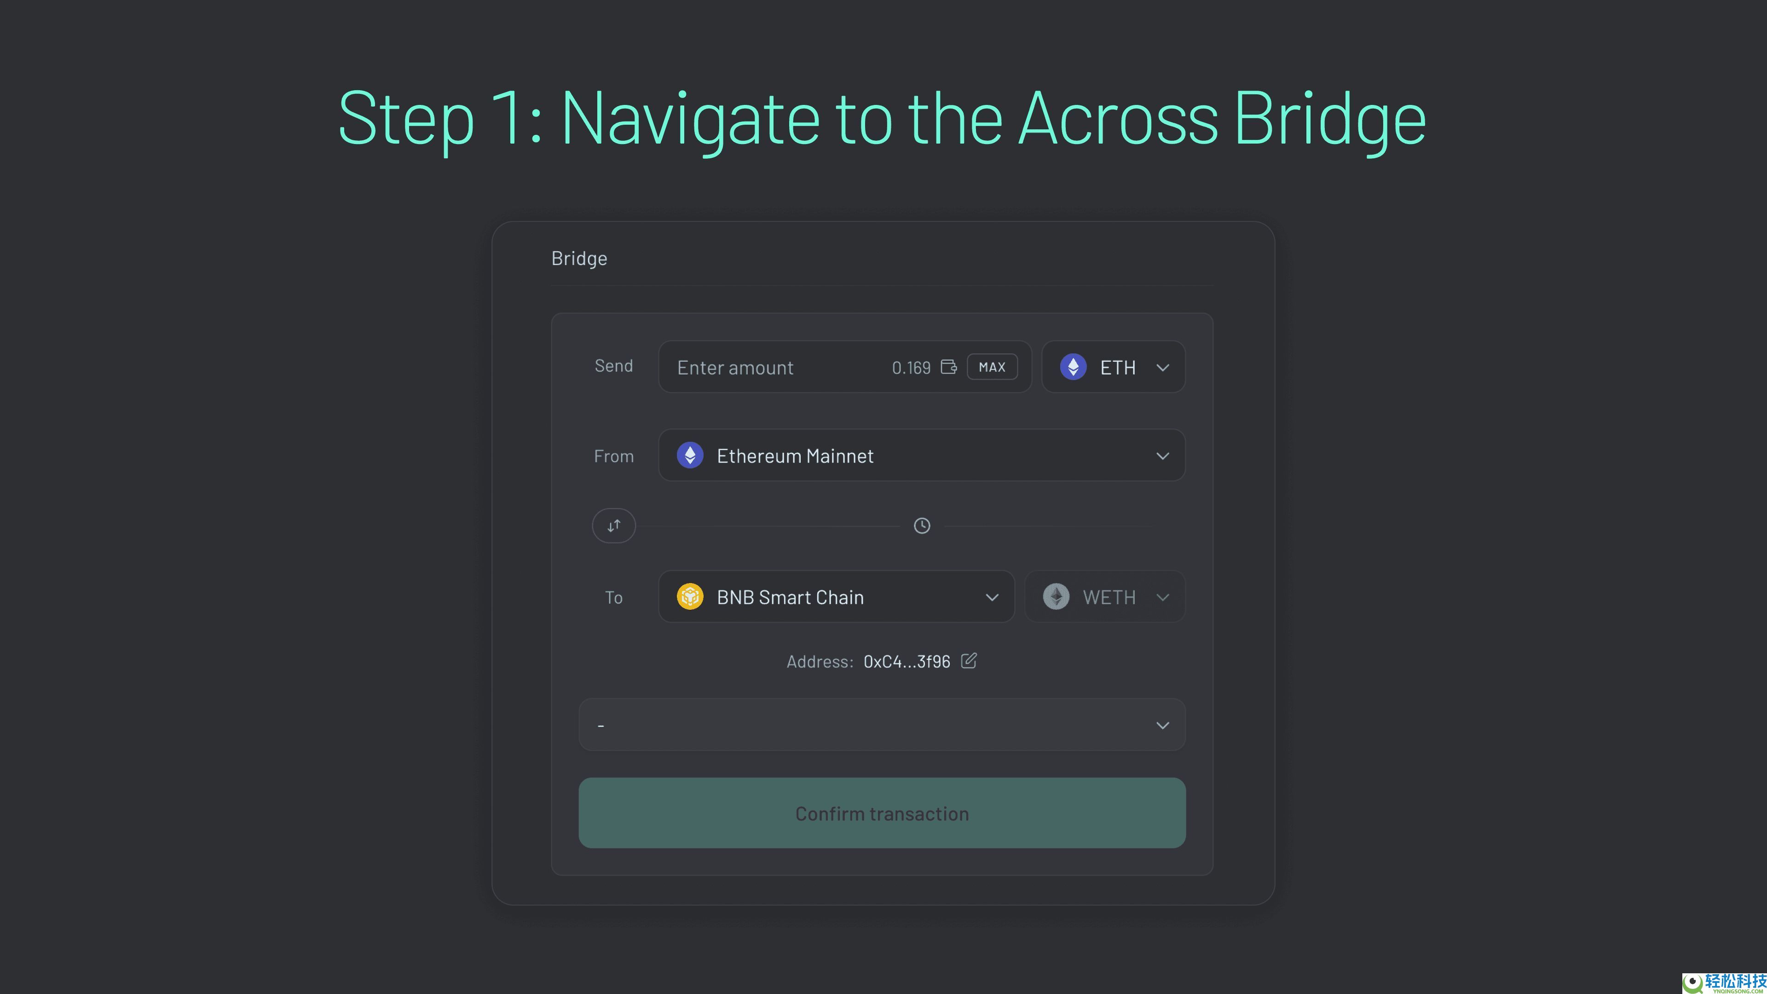
Task: Open the ETH token dropdown
Action: (1162, 368)
